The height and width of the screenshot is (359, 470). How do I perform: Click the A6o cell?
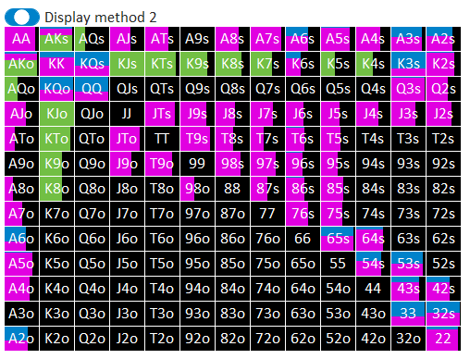(21, 239)
